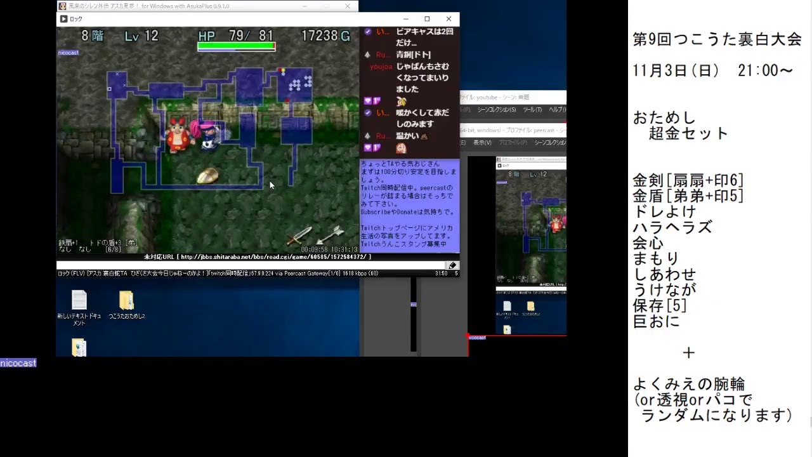
Task: Click the ドレよけ line in the notes
Action: click(x=664, y=211)
